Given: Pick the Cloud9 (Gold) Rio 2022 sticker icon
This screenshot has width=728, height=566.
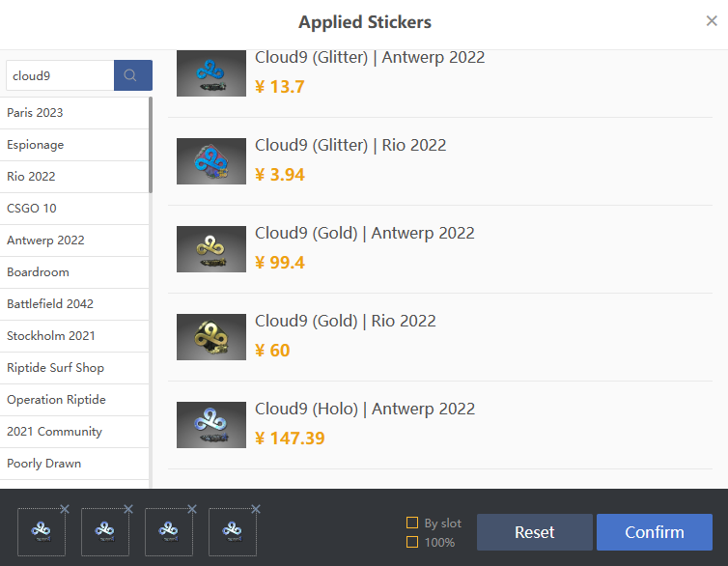Looking at the screenshot, I should (211, 337).
